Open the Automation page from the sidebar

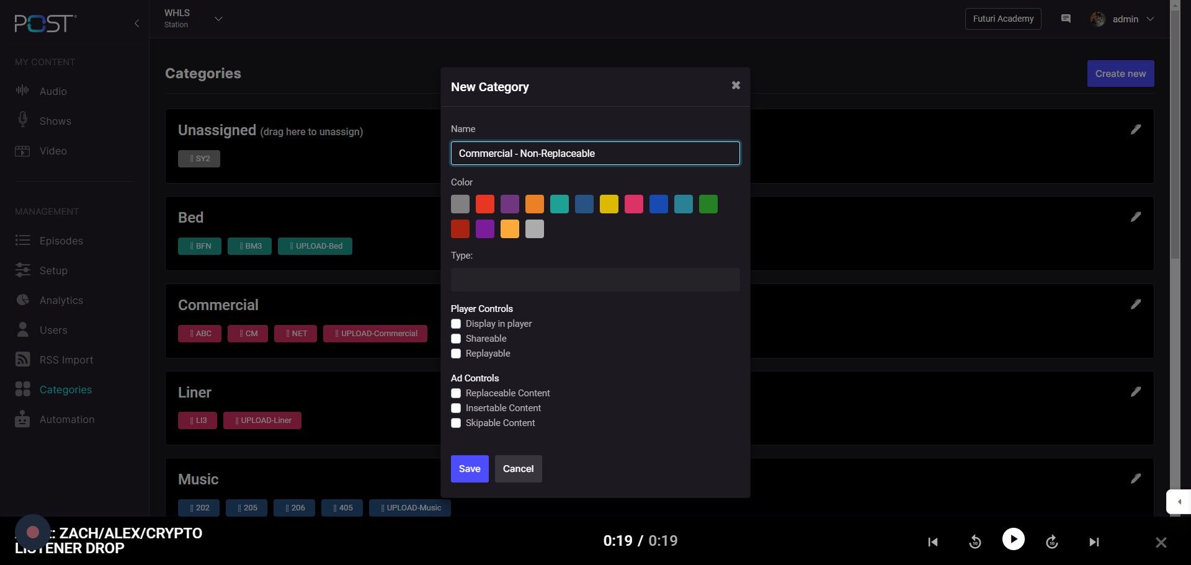point(66,419)
